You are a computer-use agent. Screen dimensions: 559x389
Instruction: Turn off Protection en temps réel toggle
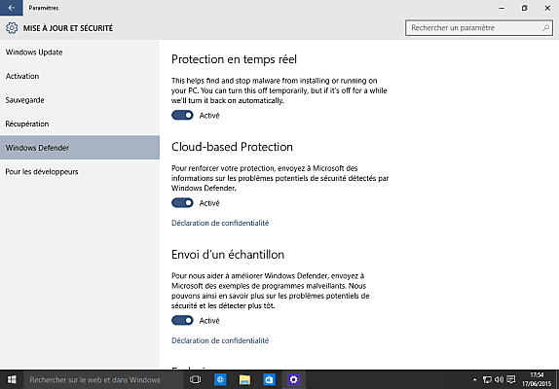pos(182,116)
